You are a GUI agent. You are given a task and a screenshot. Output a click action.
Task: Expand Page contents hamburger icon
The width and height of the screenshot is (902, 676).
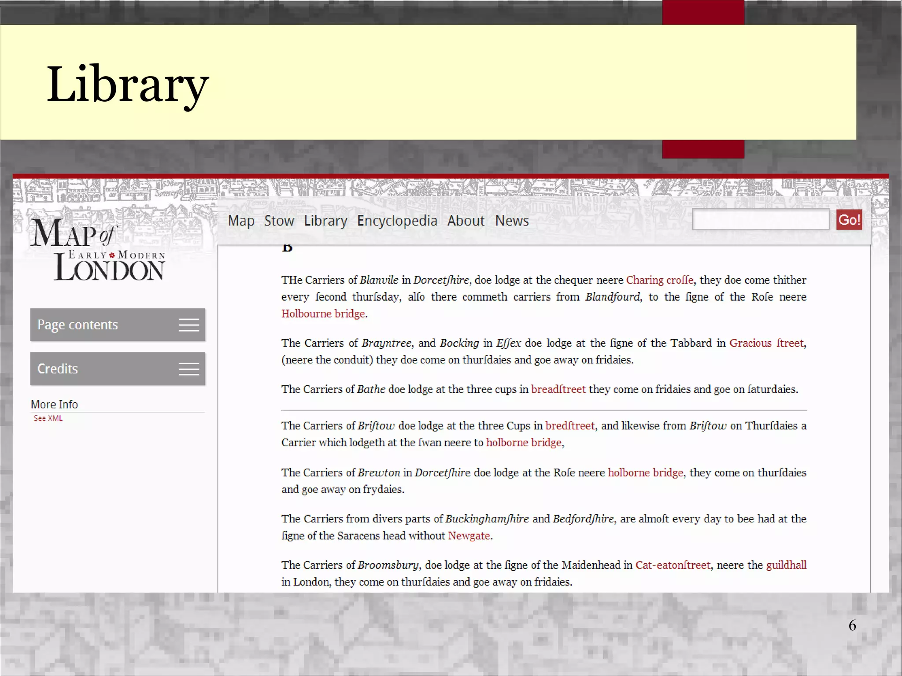pyautogui.click(x=189, y=325)
